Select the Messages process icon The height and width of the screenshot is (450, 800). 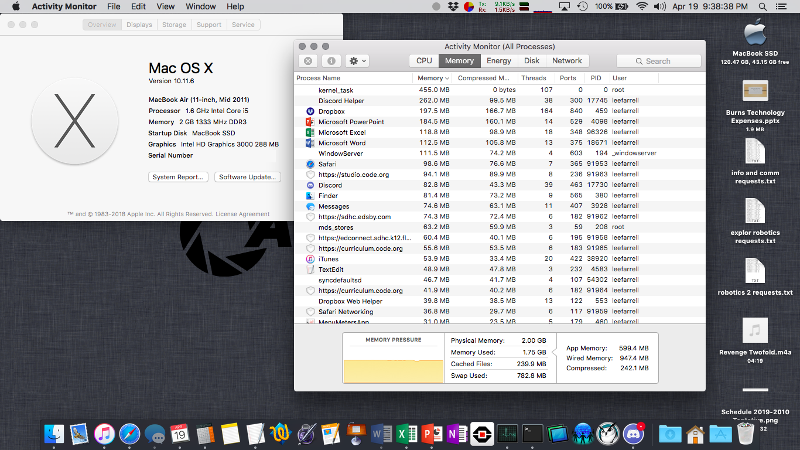click(310, 206)
